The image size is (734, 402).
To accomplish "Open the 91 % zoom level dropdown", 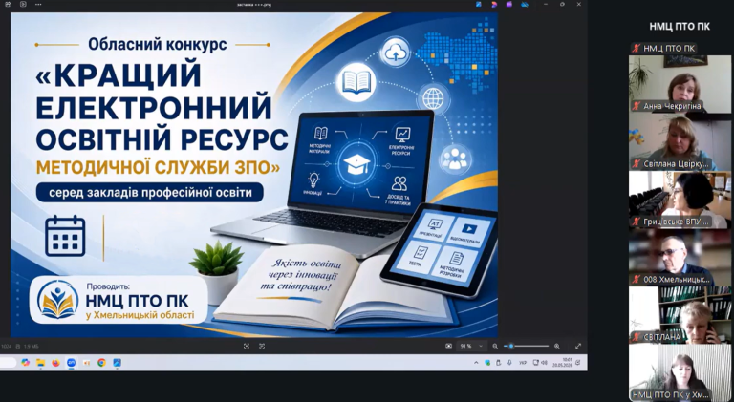I will coord(471,346).
